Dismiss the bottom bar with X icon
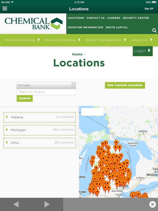158x211 pixels. 152,204
